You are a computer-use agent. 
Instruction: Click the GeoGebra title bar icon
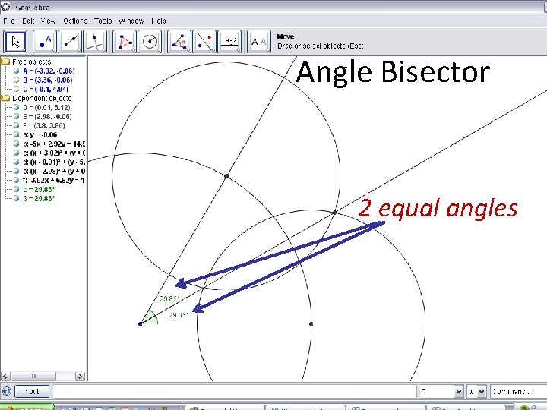[5, 6]
